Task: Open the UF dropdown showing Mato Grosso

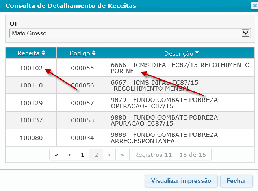Action: (125, 33)
